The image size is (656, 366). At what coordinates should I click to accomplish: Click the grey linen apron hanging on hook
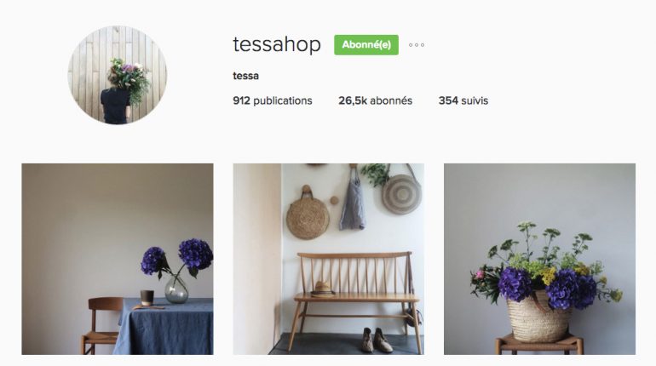(352, 203)
